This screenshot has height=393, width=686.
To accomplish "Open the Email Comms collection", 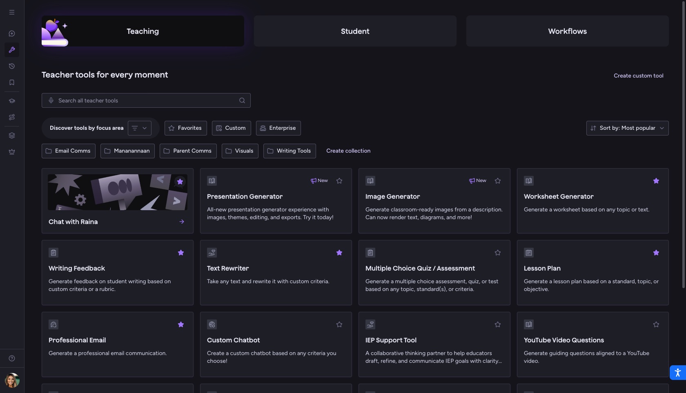I will pyautogui.click(x=69, y=151).
